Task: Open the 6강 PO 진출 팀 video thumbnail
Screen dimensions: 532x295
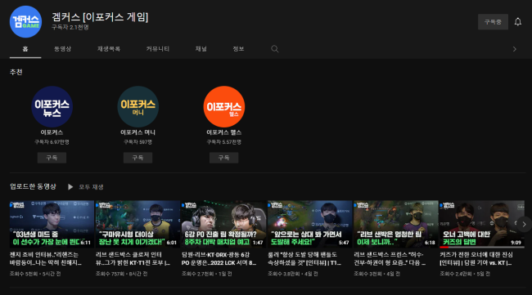Action: coord(223,224)
